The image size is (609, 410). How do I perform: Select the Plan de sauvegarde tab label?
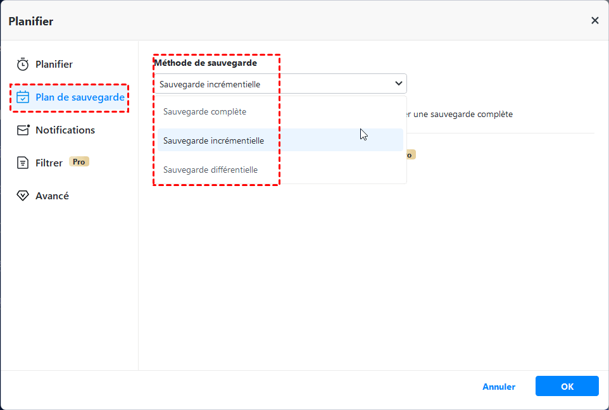80,97
